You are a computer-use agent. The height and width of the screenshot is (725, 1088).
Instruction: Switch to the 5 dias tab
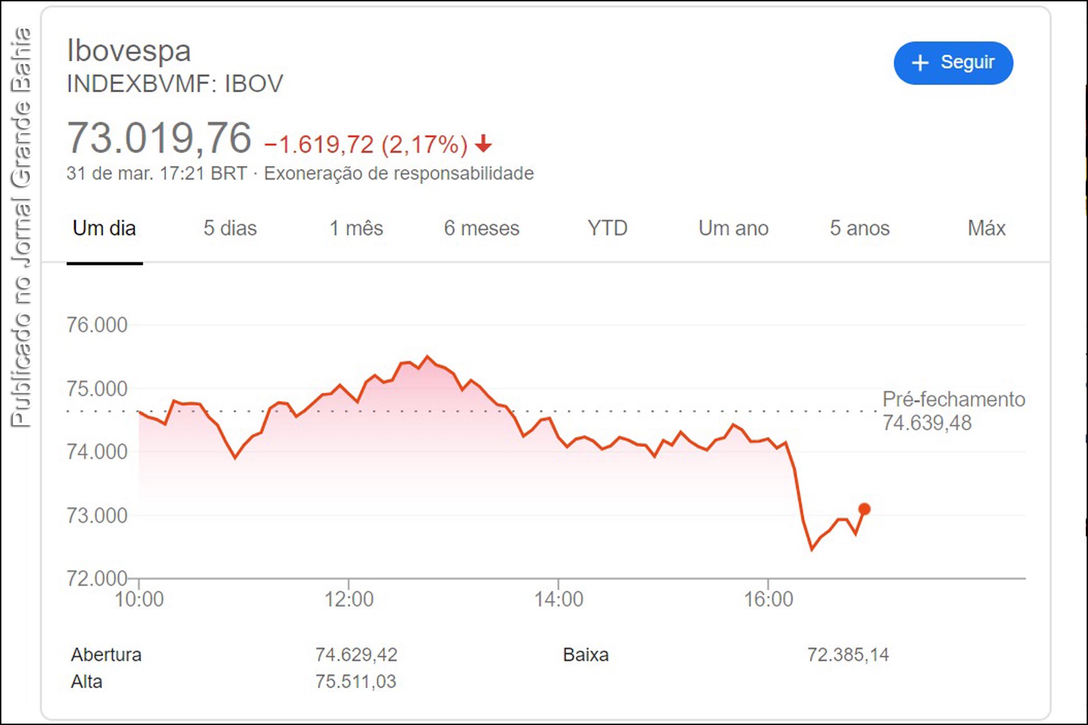coord(230,228)
